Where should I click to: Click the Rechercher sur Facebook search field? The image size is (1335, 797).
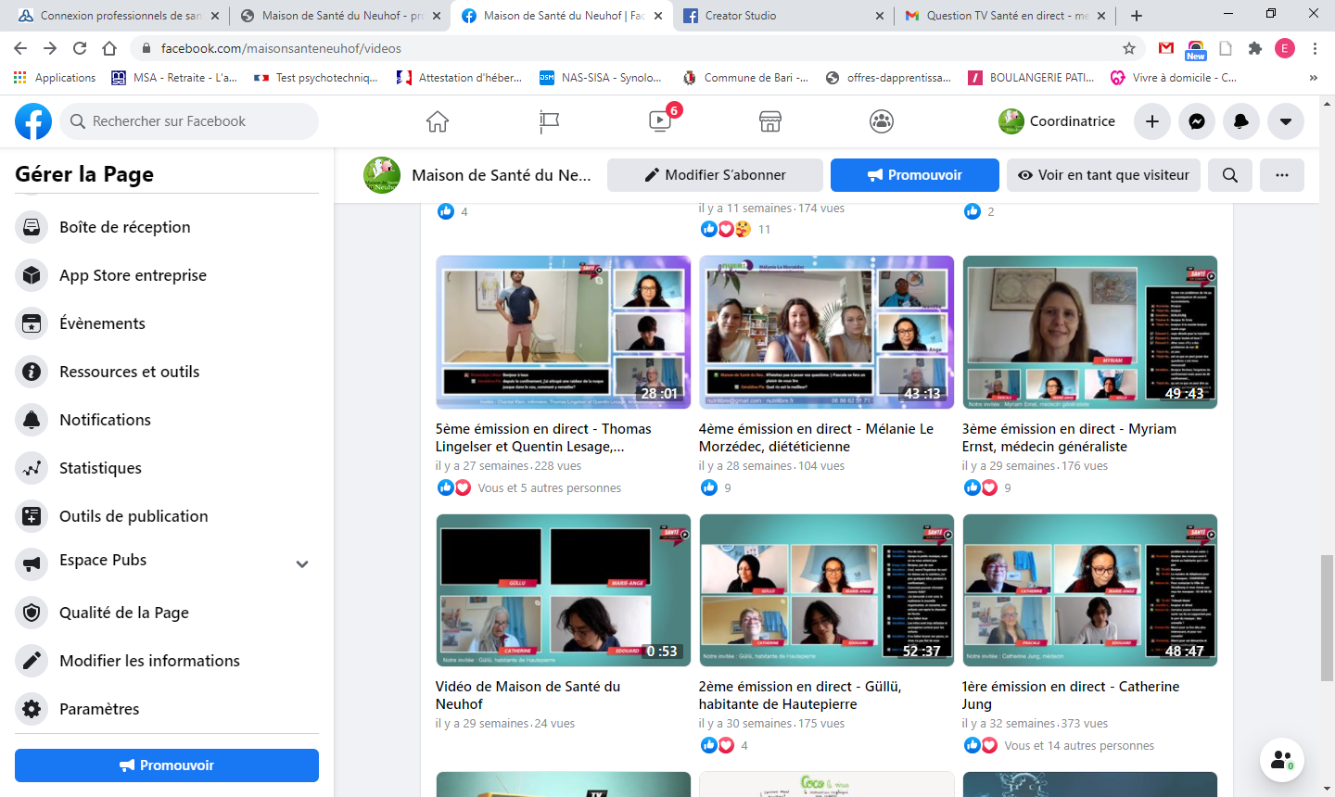(x=190, y=121)
